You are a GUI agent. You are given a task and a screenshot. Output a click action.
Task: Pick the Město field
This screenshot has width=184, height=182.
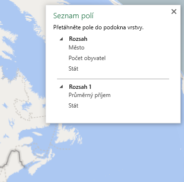coord(77,48)
